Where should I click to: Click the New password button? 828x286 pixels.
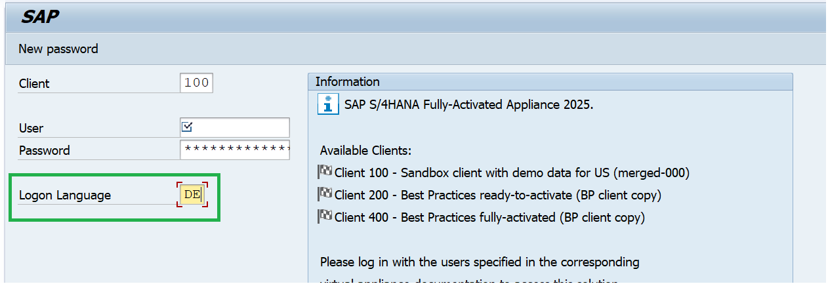[x=58, y=49]
